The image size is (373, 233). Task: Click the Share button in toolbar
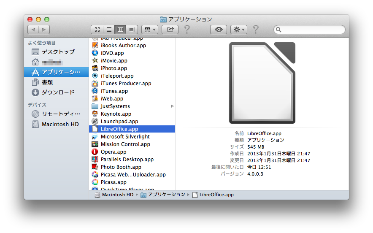[x=170, y=30]
